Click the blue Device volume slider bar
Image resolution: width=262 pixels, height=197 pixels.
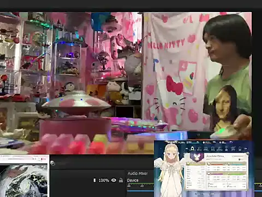coord(140,191)
